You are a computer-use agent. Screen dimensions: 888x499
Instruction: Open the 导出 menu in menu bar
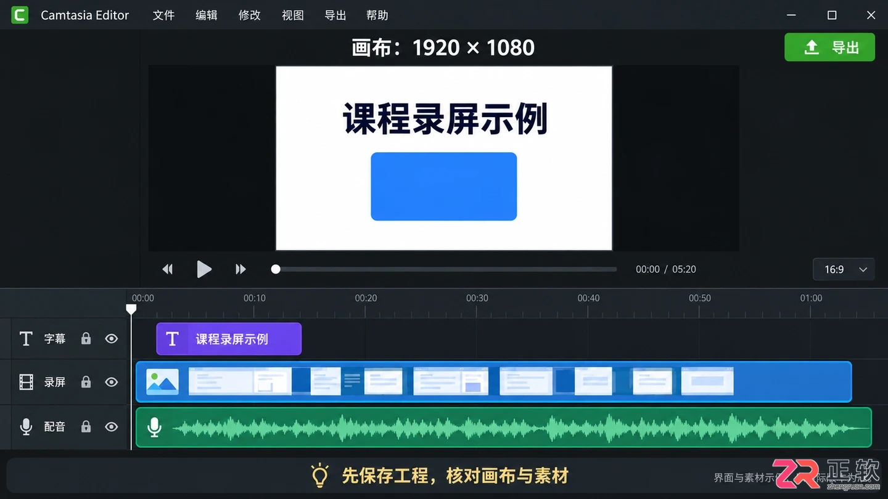pos(335,15)
